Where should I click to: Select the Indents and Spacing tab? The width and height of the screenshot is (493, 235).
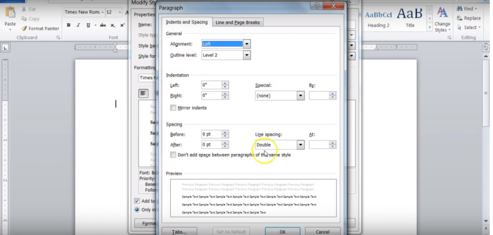[x=187, y=22]
